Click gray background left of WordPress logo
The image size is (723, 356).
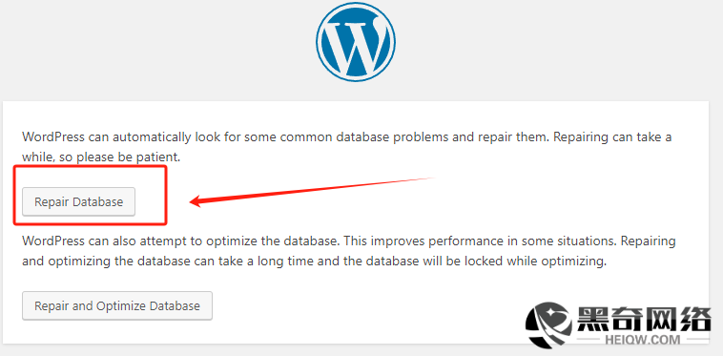(156, 46)
